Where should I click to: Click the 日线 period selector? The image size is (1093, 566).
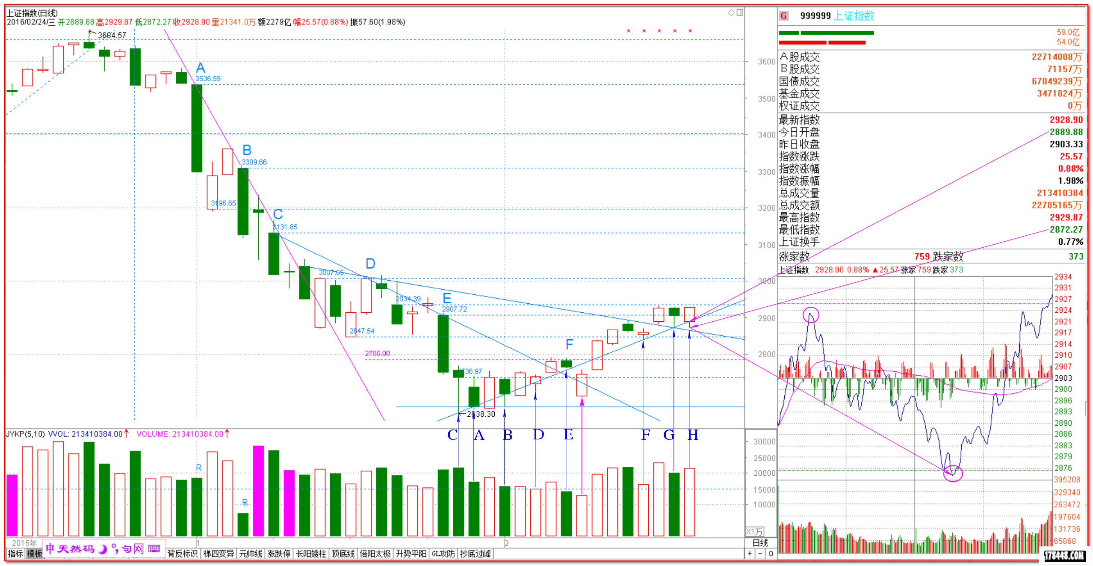760,542
